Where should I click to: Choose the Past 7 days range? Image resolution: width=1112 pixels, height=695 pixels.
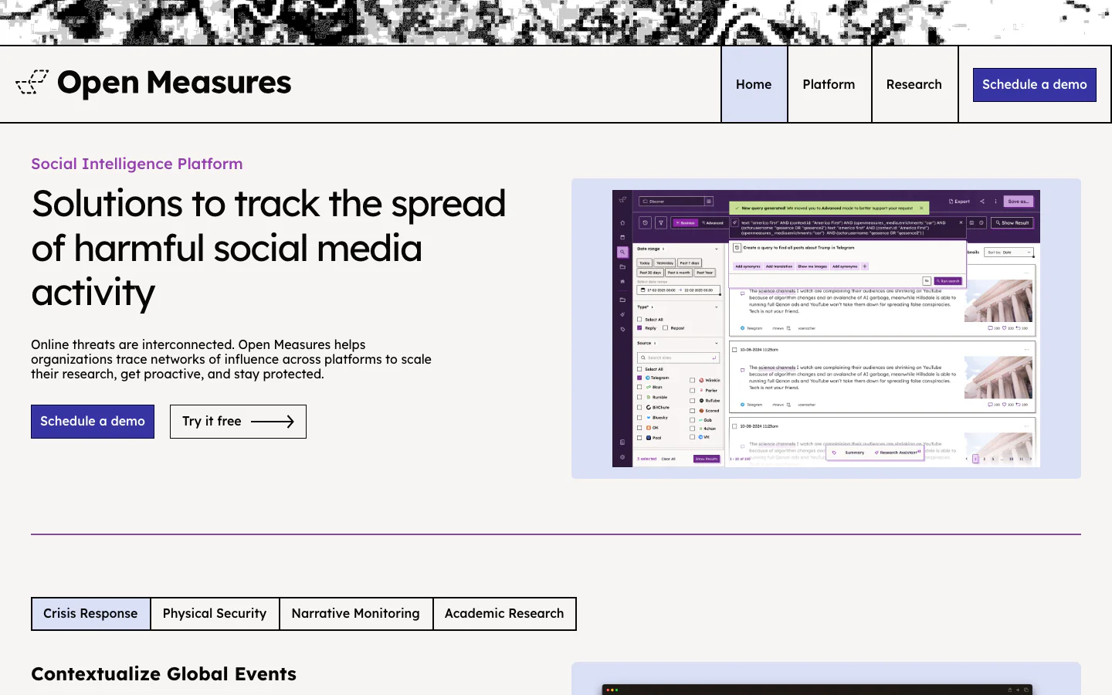tap(690, 263)
